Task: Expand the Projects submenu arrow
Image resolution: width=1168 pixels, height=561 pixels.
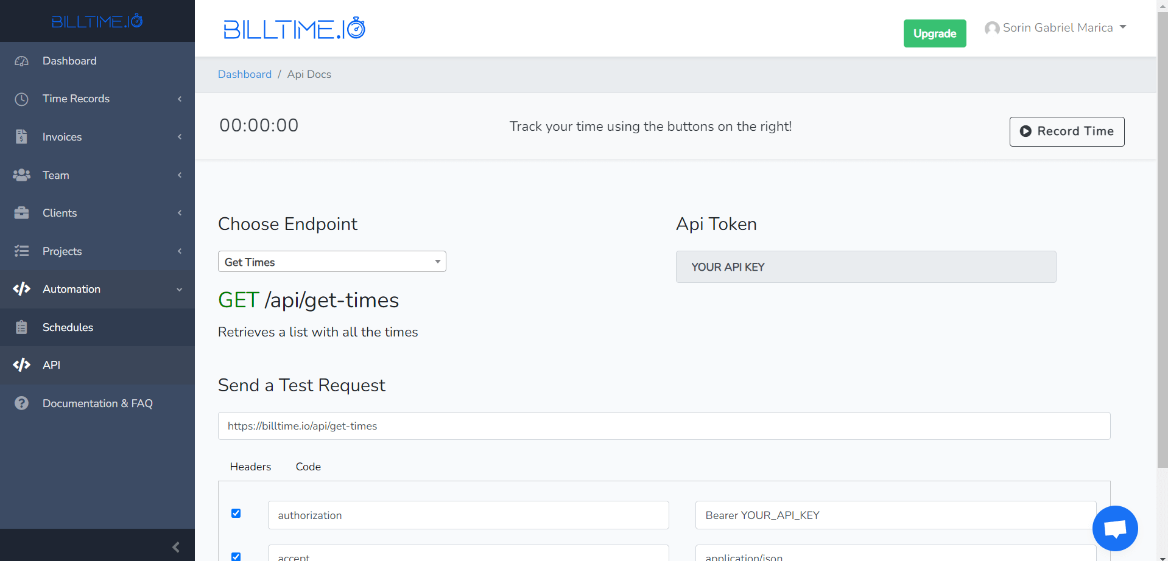Action: 180,251
